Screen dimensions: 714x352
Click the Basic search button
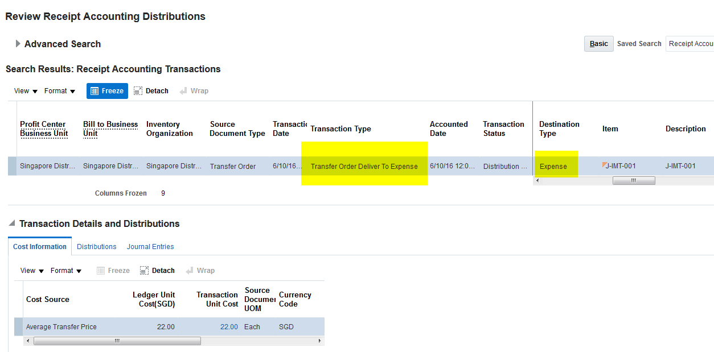(598, 44)
